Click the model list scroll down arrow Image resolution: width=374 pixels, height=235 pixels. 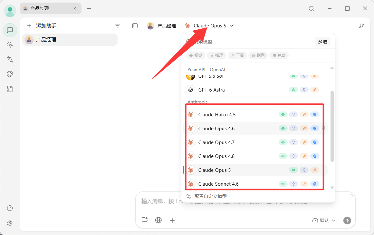point(332,188)
